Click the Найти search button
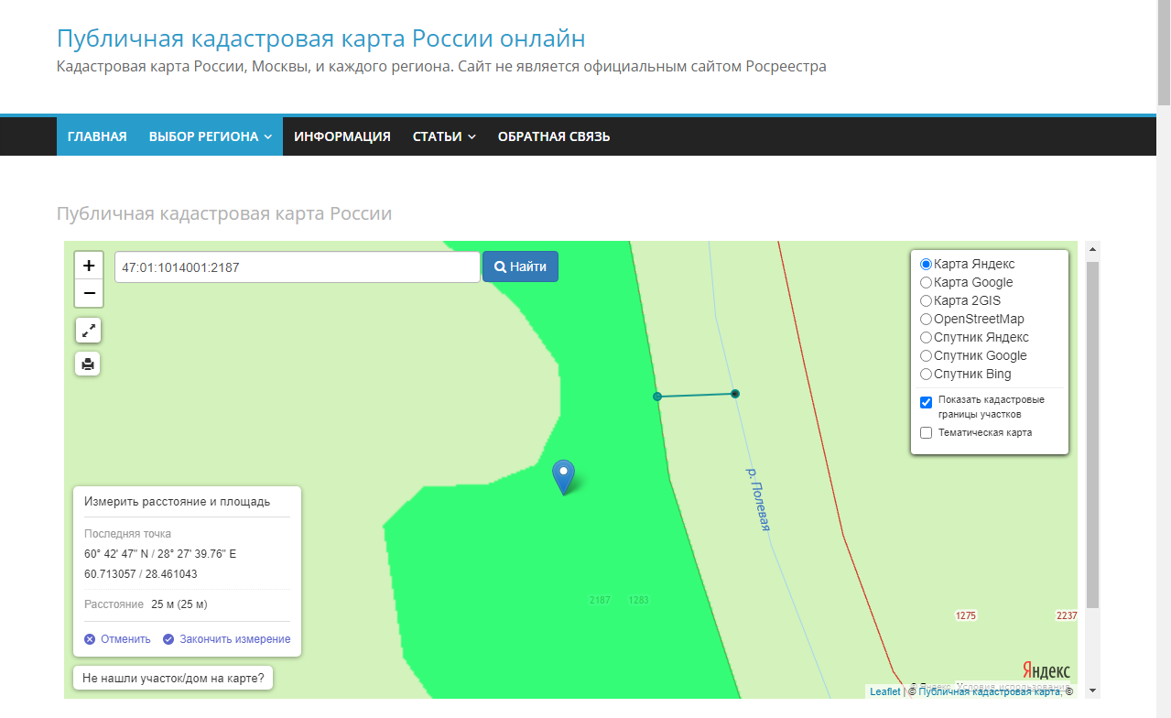Screen dimensions: 1171x718 point(520,267)
